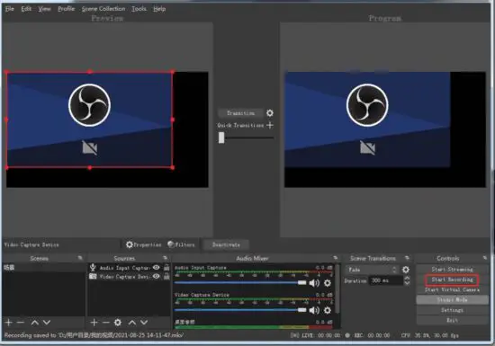Screen dimensions: 495x346
Task: Click the Audio Mixer vertical scrollbar
Action: click(x=338, y=288)
